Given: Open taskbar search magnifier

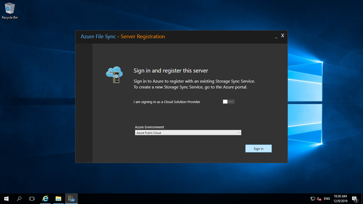Looking at the screenshot, I should pos(19,199).
